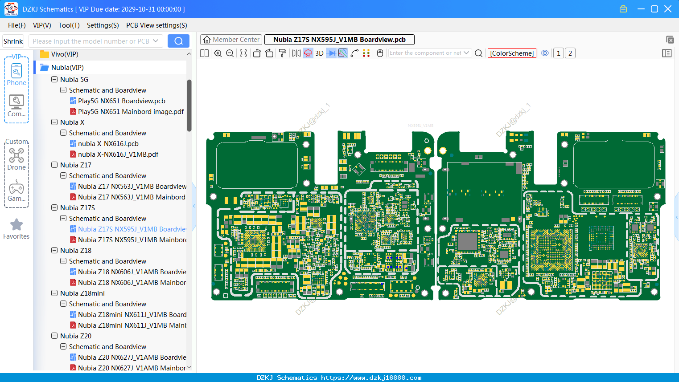The image size is (679, 382).
Task: Switch to 3D view
Action: coord(319,53)
